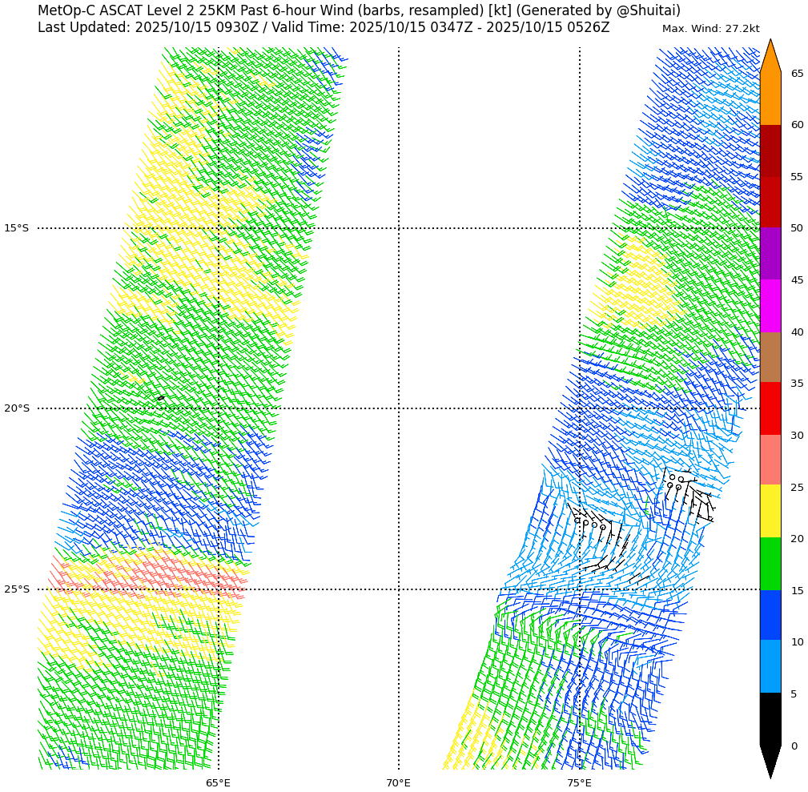Click the colorbar tick label 65
The image size is (808, 792).
coord(797,74)
